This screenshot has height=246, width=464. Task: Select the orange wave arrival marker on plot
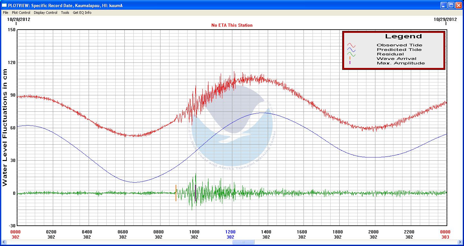pos(176,193)
